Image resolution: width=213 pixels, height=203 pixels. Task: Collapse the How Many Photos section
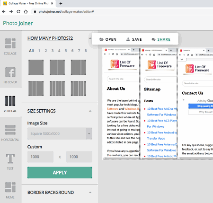pyautogui.click(x=90, y=38)
